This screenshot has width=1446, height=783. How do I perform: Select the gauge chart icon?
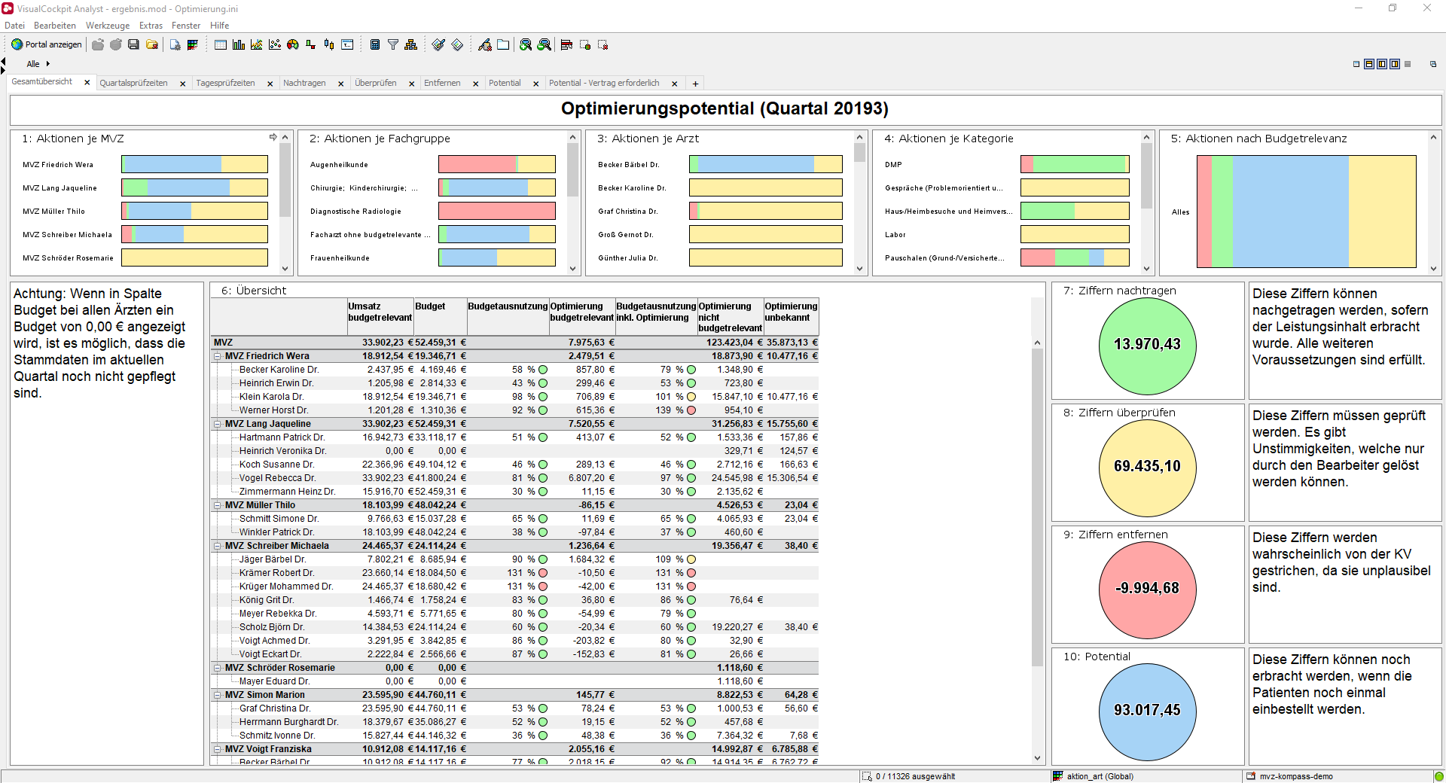point(293,44)
